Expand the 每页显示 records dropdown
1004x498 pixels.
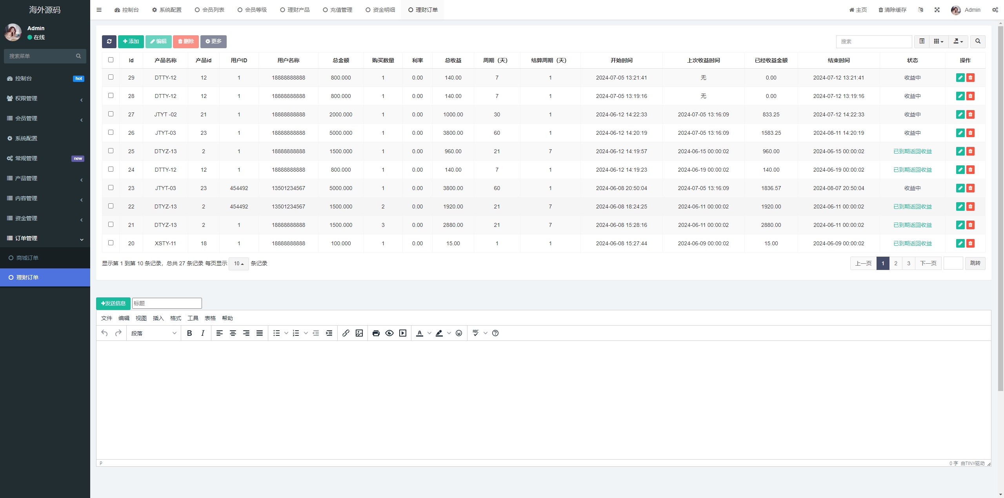click(x=239, y=263)
